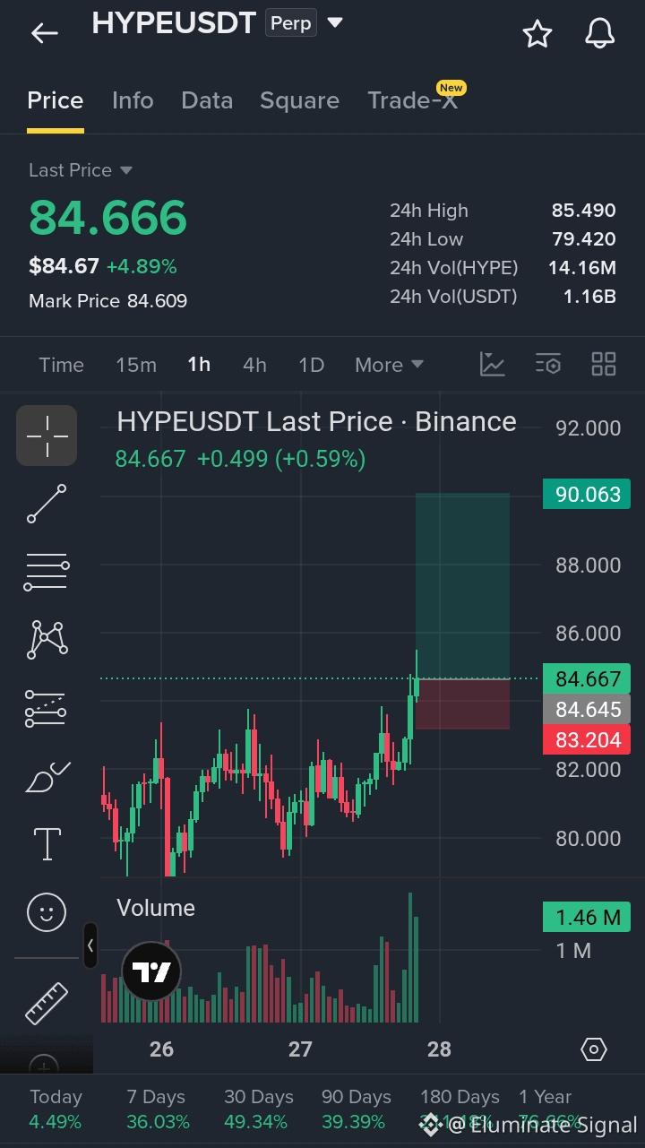Switch to the Info tab
The image size is (645, 1148).
tap(133, 100)
